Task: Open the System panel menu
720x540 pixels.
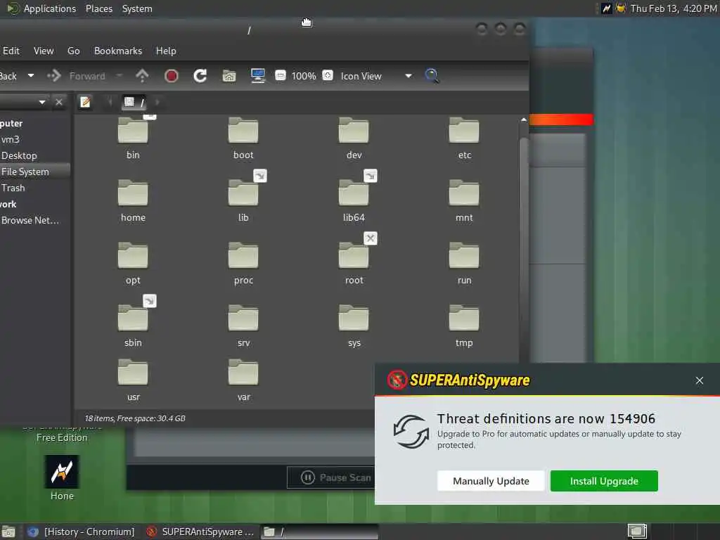Action: click(x=137, y=8)
